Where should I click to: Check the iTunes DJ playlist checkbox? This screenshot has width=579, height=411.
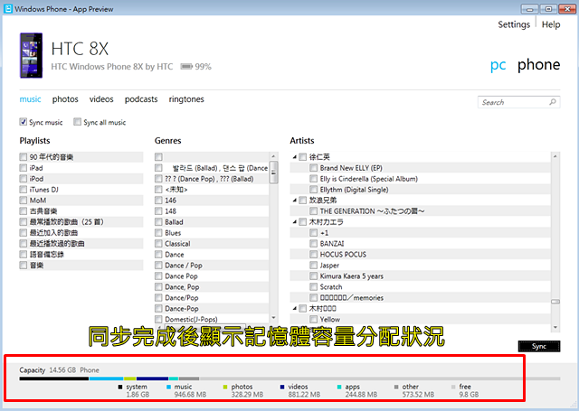pos(24,190)
